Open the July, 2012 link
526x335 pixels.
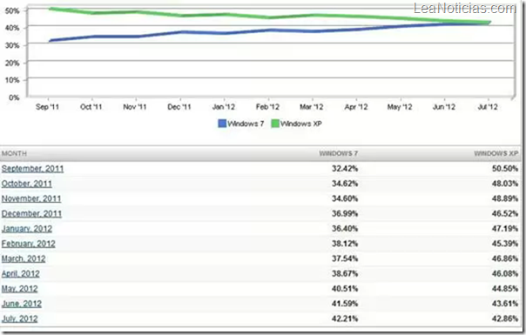point(19,319)
